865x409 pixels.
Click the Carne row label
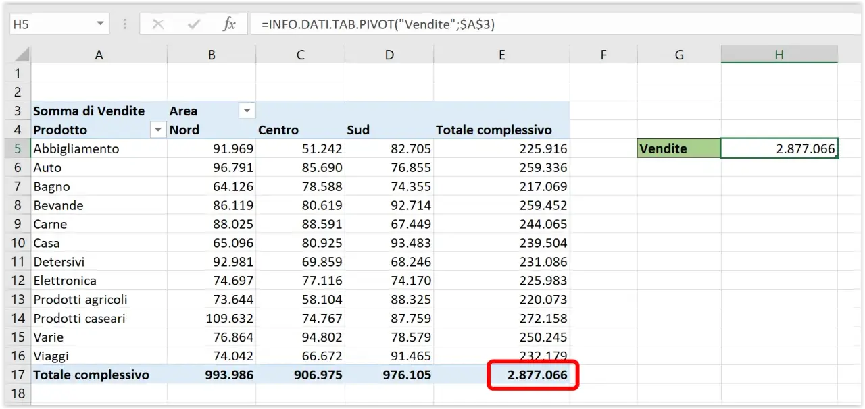tap(50, 224)
